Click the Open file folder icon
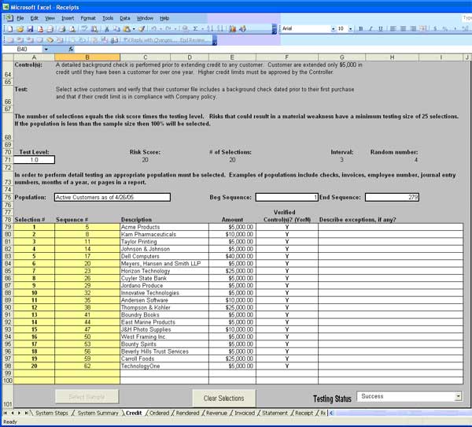 20,29
